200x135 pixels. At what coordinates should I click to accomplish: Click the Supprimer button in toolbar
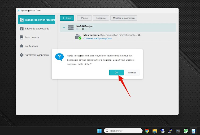click(x=101, y=18)
